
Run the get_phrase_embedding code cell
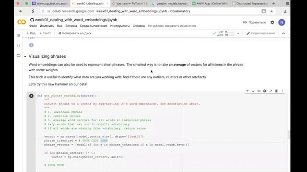pyautogui.click(x=31, y=96)
